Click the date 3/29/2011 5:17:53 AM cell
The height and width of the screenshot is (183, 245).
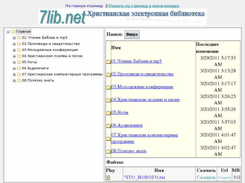pos(218,61)
